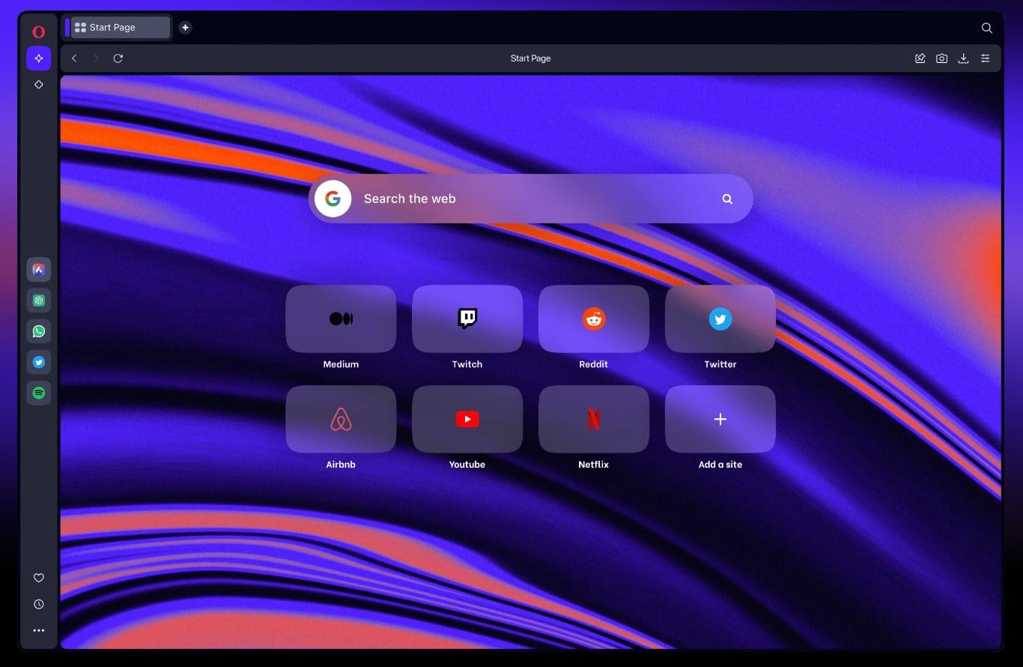
Task: Click the Opera logo menu icon
Action: (38, 31)
